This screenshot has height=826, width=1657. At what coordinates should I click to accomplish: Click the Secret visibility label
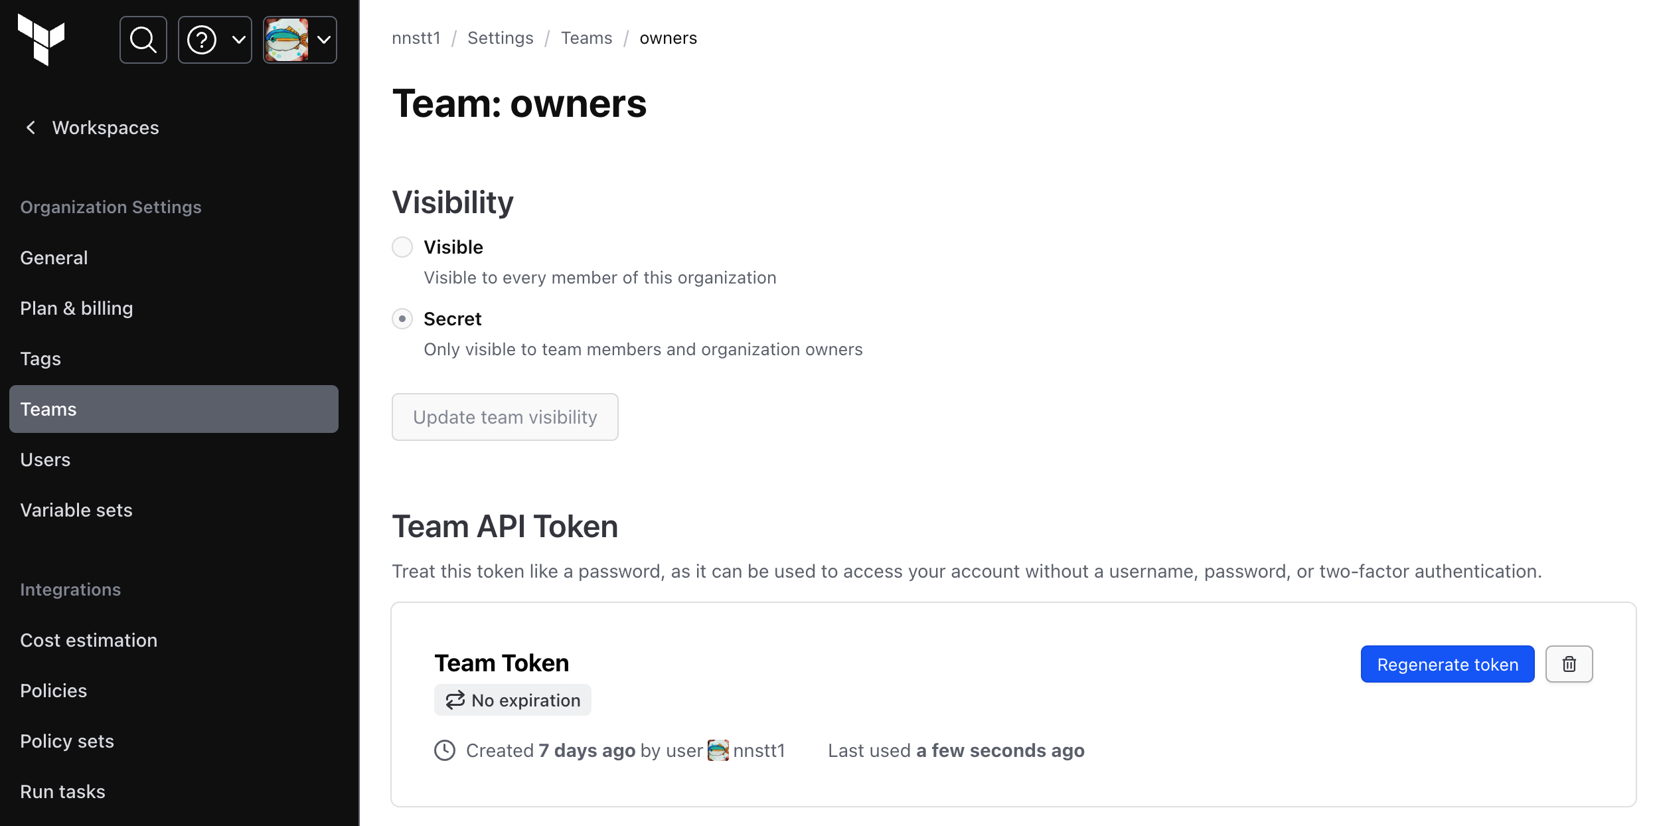pyautogui.click(x=452, y=319)
